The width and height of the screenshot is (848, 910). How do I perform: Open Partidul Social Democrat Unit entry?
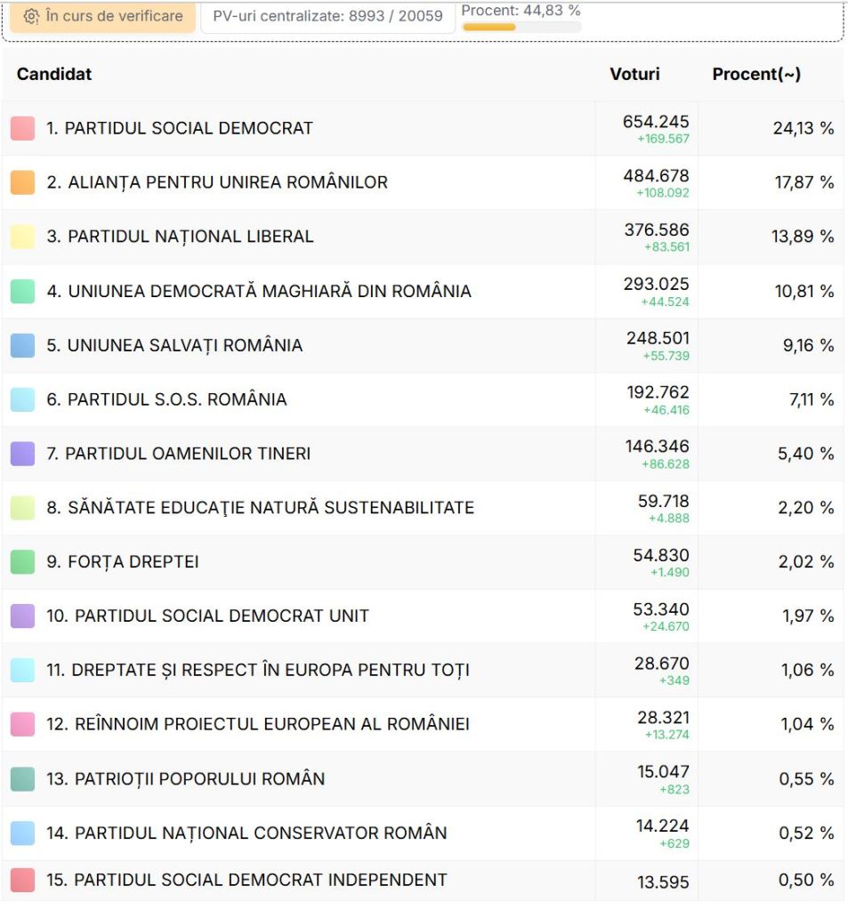[x=207, y=616]
